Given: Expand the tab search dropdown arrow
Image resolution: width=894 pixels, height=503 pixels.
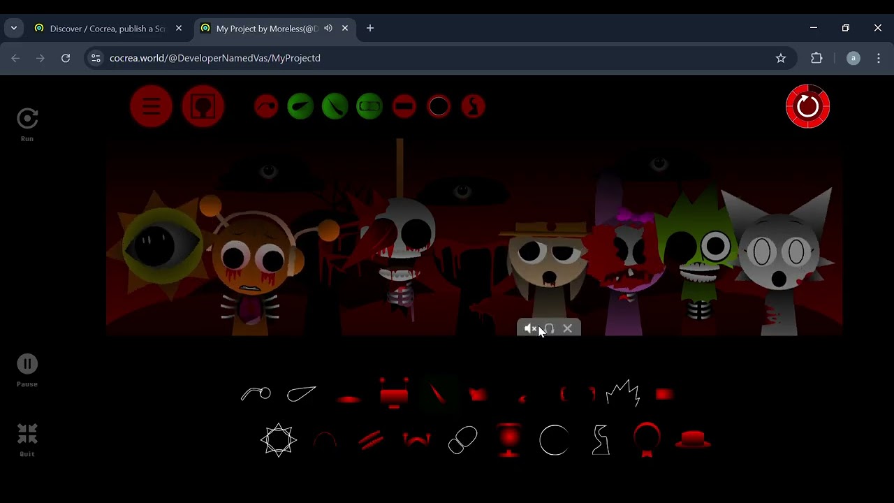Looking at the screenshot, I should tap(14, 29).
